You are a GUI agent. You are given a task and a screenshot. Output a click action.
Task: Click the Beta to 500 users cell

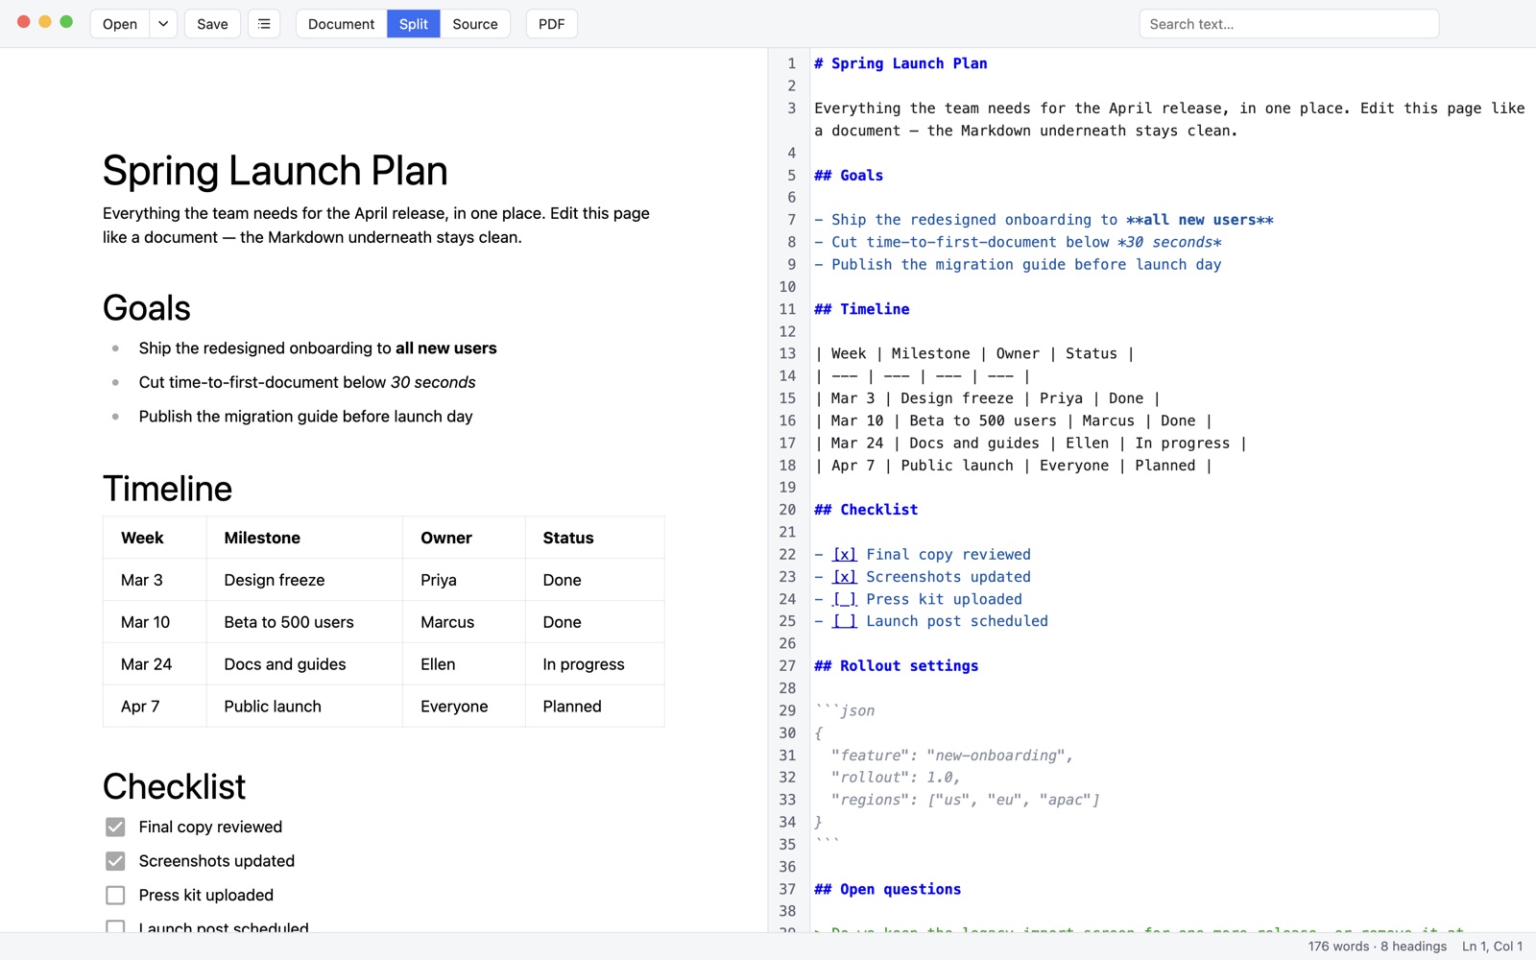tap(304, 622)
